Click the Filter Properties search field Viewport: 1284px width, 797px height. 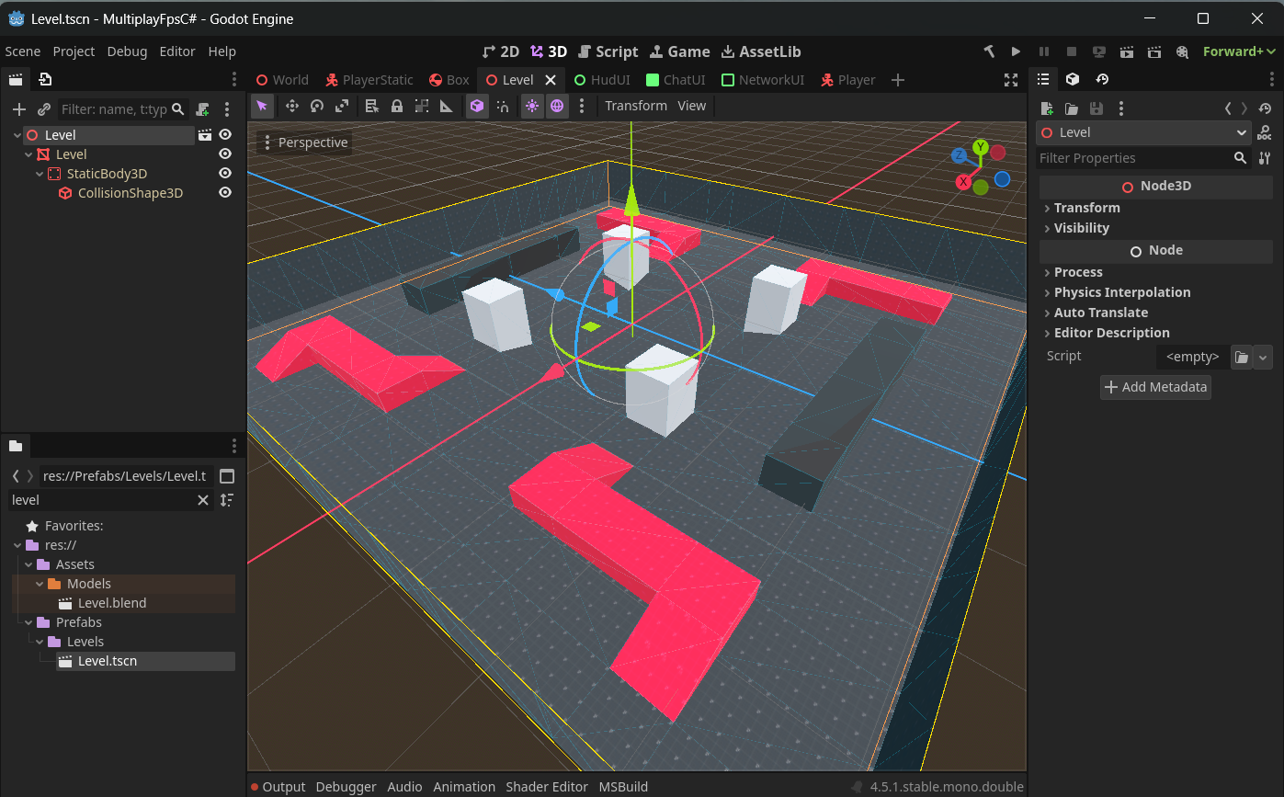(x=1135, y=158)
